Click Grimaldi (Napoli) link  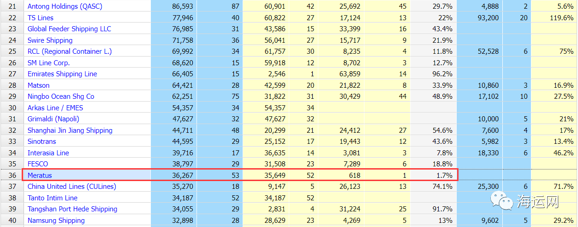54,119
